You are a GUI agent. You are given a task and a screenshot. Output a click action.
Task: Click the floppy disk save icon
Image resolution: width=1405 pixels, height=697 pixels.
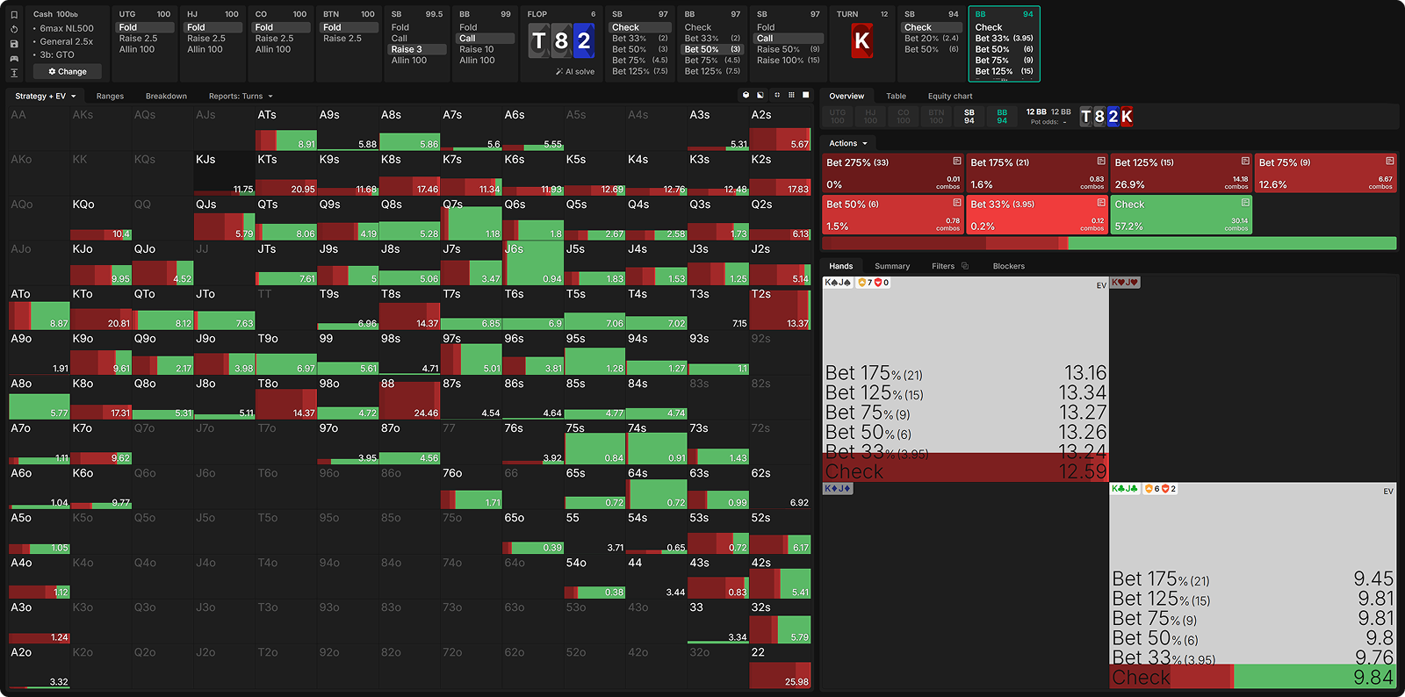14,44
